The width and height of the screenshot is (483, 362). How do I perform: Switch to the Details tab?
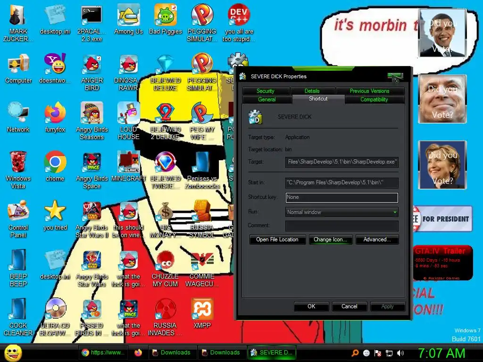point(312,91)
